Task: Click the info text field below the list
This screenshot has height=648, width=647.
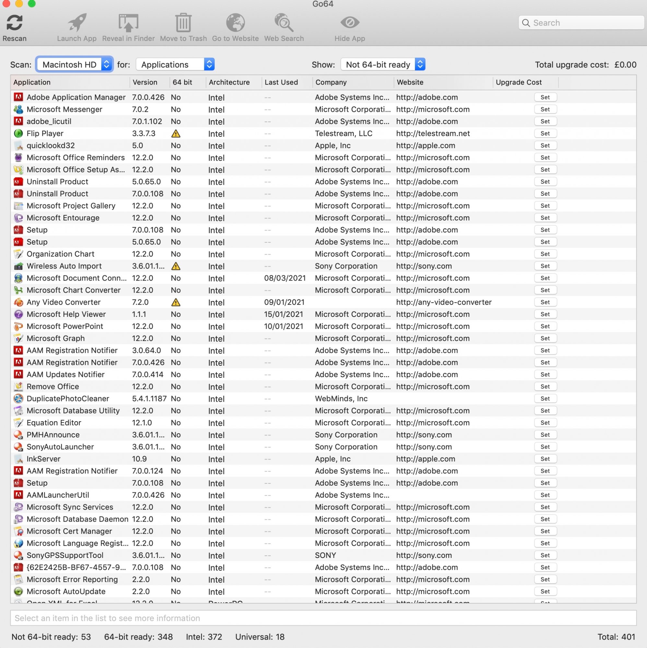Action: coord(323,618)
